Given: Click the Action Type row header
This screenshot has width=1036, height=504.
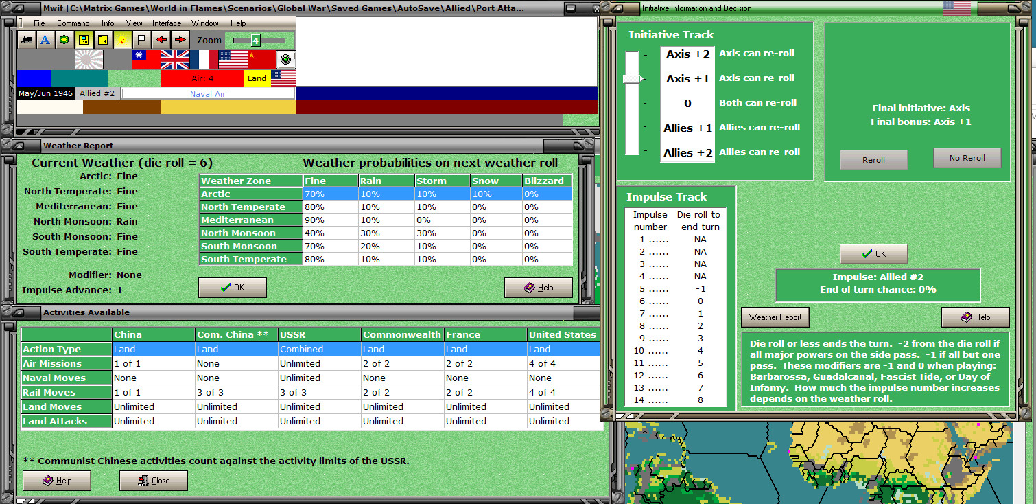Looking at the screenshot, I should 67,350.
